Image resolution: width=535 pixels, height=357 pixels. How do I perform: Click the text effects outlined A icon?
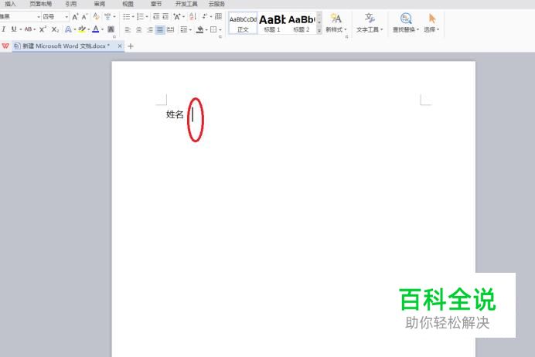pos(68,29)
